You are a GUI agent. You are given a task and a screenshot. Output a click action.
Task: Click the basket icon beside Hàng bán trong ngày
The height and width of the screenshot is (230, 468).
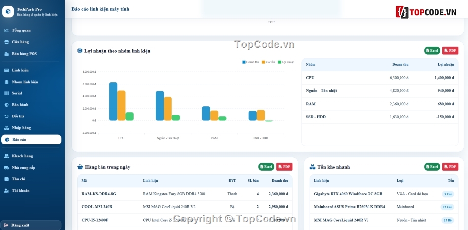80,167
